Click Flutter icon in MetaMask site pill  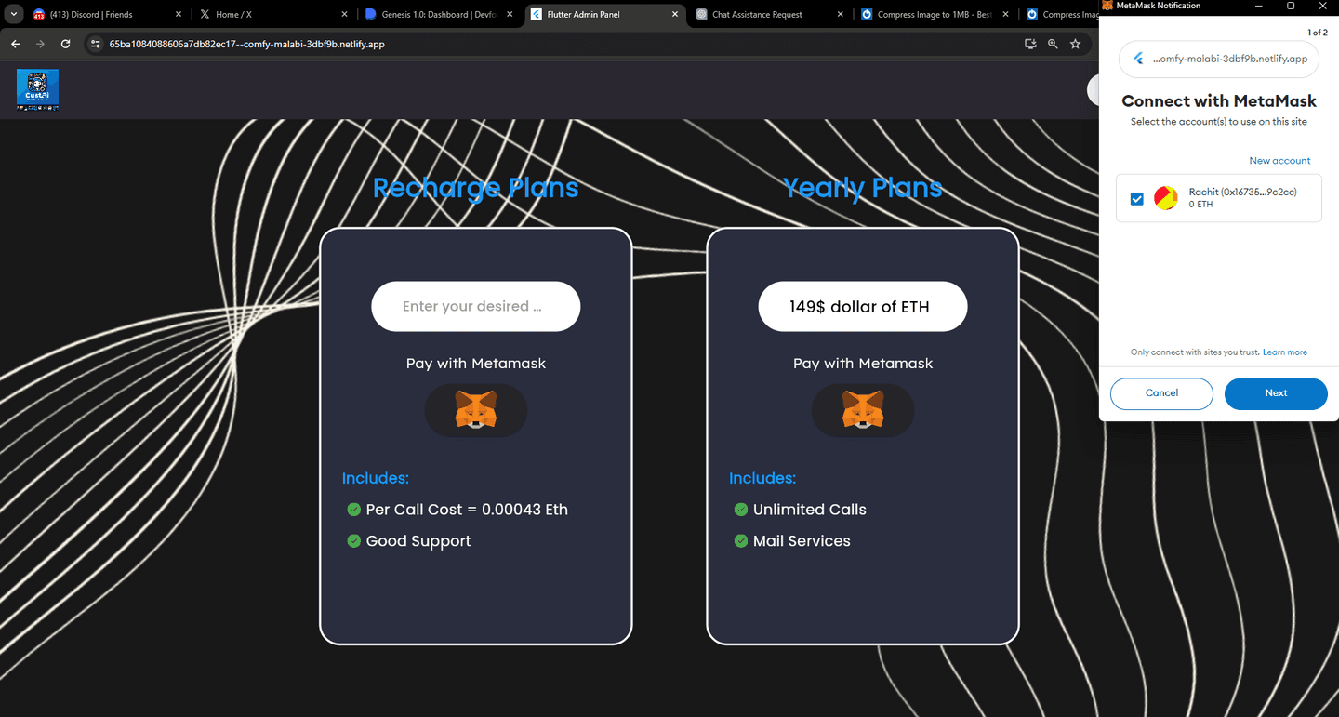(x=1138, y=59)
